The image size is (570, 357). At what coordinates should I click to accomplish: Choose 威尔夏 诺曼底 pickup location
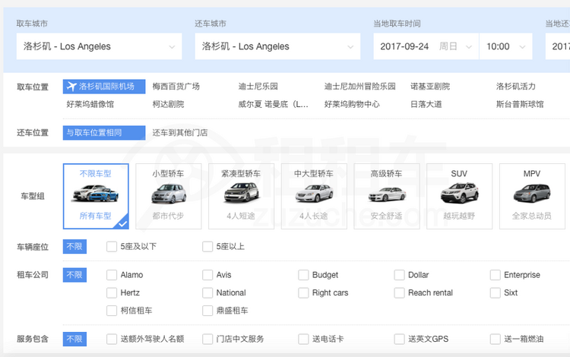pyautogui.click(x=274, y=104)
